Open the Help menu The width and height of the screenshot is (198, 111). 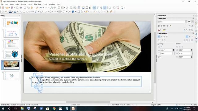(58, 4)
